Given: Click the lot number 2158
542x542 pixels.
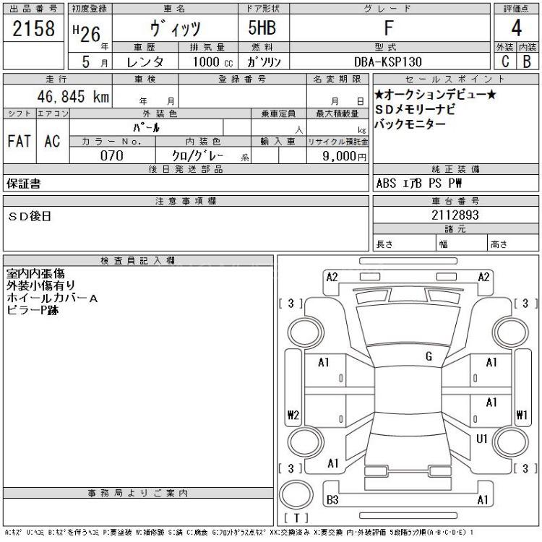Looking at the screenshot, I should pyautogui.click(x=34, y=30).
